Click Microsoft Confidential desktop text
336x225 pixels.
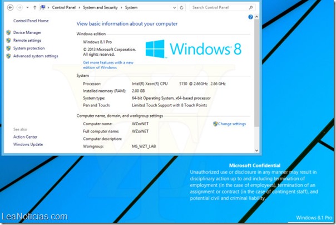click(x=255, y=165)
